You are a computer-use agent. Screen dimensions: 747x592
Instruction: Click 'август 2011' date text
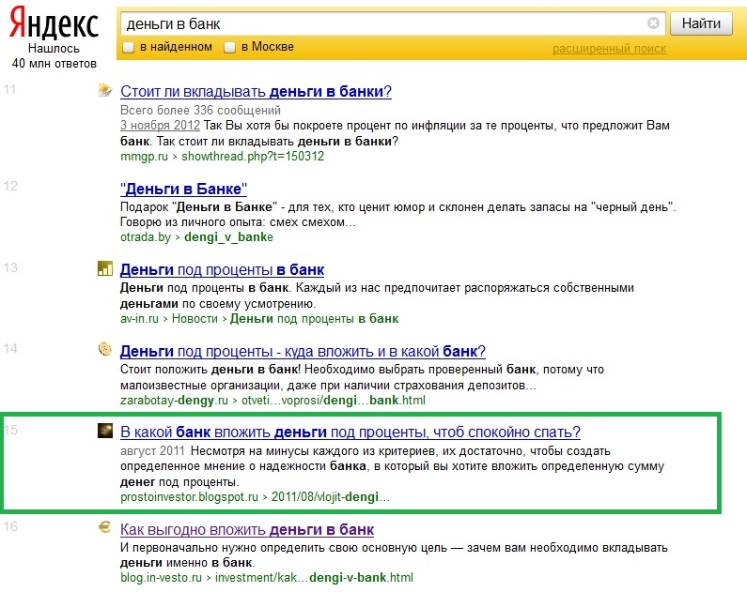click(152, 450)
